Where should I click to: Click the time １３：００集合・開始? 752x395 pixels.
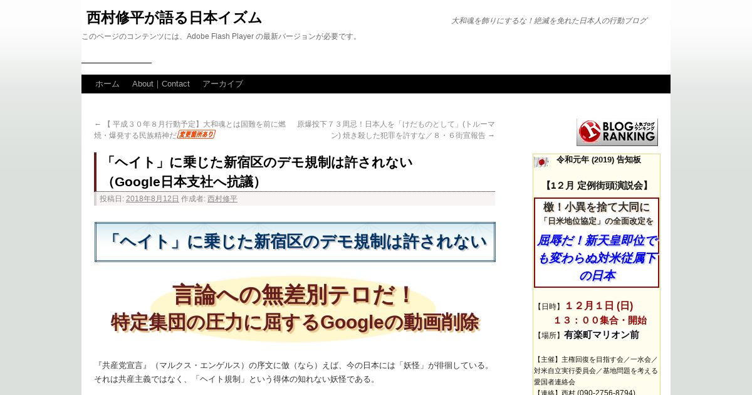(600, 320)
